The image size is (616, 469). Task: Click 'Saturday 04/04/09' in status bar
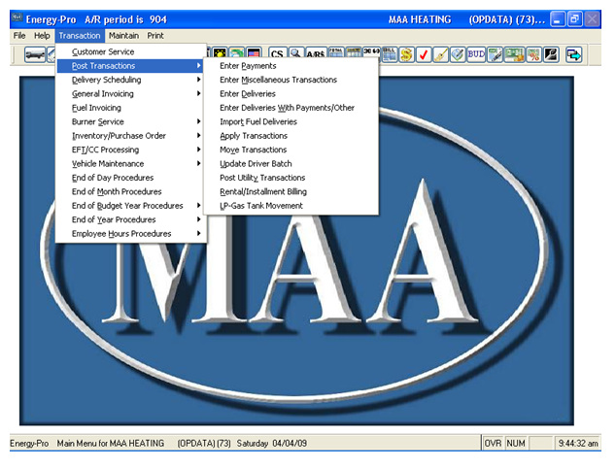[272, 444]
